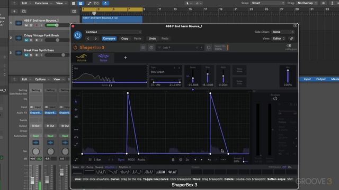The height and width of the screenshot is (190, 339).
Task: Add a new track with plus button
Action: pos(14,11)
